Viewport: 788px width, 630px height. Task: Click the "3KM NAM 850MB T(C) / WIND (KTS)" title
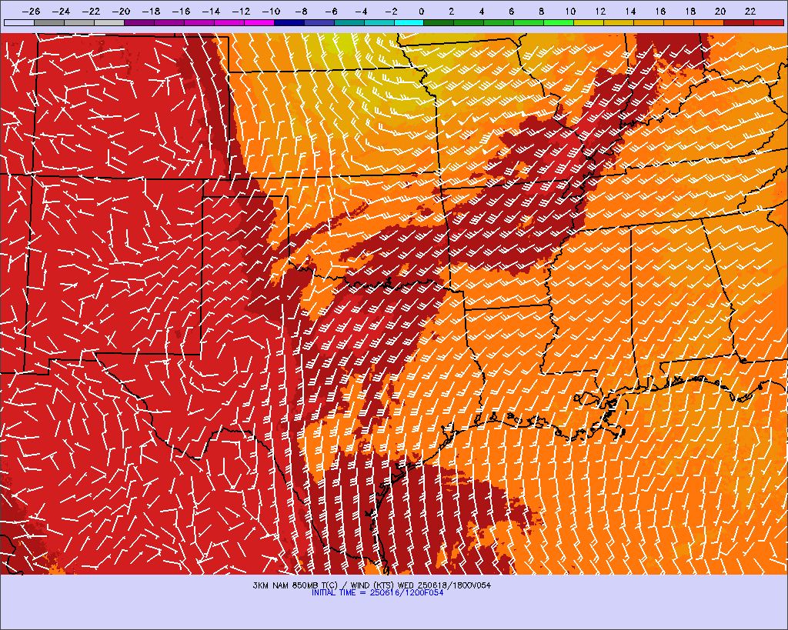click(x=324, y=585)
